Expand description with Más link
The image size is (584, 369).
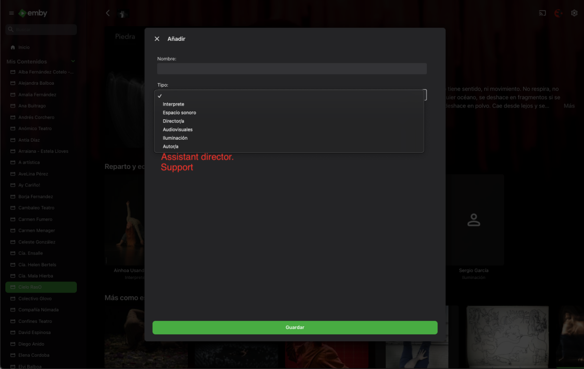[569, 106]
